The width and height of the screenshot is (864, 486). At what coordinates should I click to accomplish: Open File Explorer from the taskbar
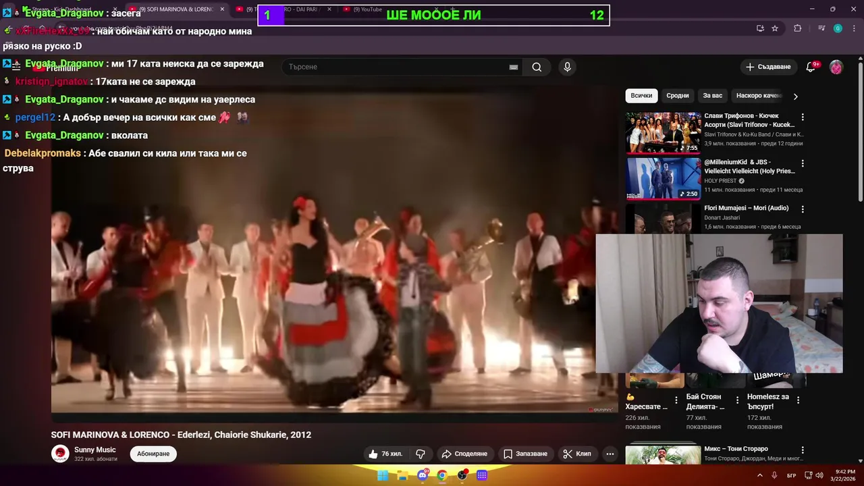pos(402,475)
